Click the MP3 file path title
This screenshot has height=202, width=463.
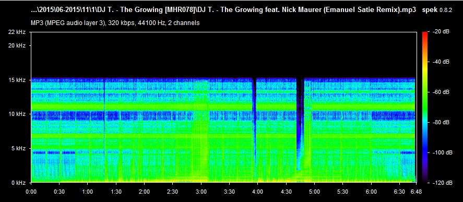point(223,10)
